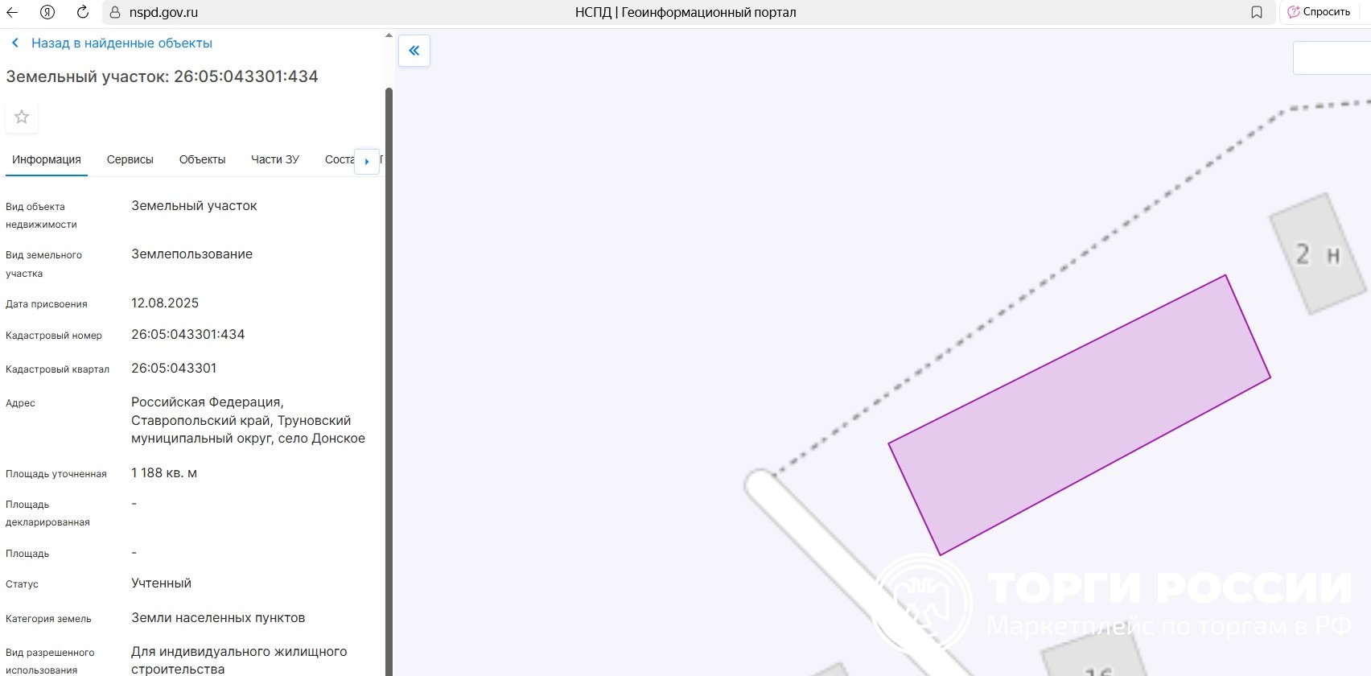This screenshot has width=1371, height=676.
Task: Reload the page with refresh icon
Action: 82,12
